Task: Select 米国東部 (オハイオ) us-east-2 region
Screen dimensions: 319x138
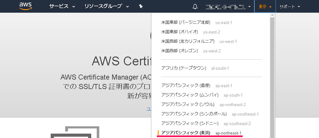Action: click(191, 32)
